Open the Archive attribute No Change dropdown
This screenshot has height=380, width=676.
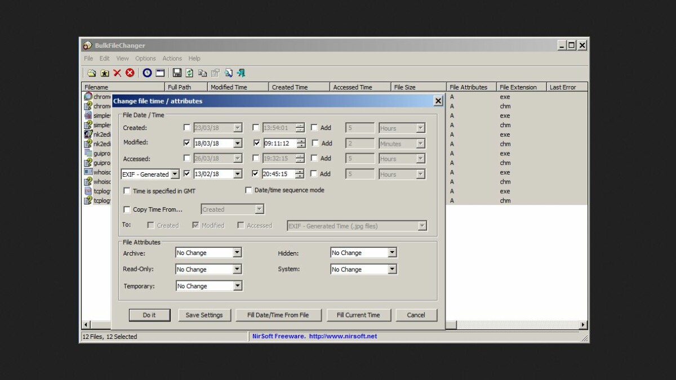[x=237, y=252]
